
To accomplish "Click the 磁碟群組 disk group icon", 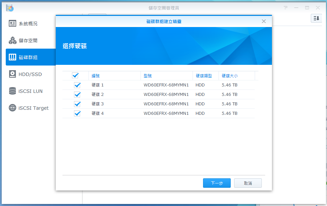I will tap(12, 57).
